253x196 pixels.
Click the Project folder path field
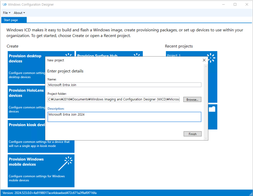point(113,99)
